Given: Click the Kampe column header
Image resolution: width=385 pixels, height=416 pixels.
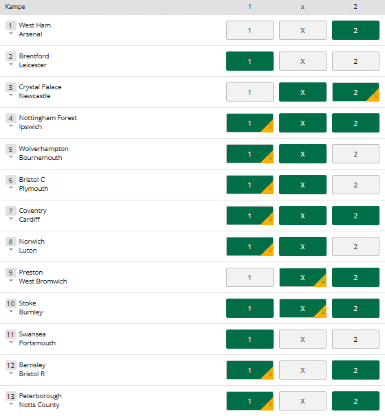Looking at the screenshot, I should (15, 7).
